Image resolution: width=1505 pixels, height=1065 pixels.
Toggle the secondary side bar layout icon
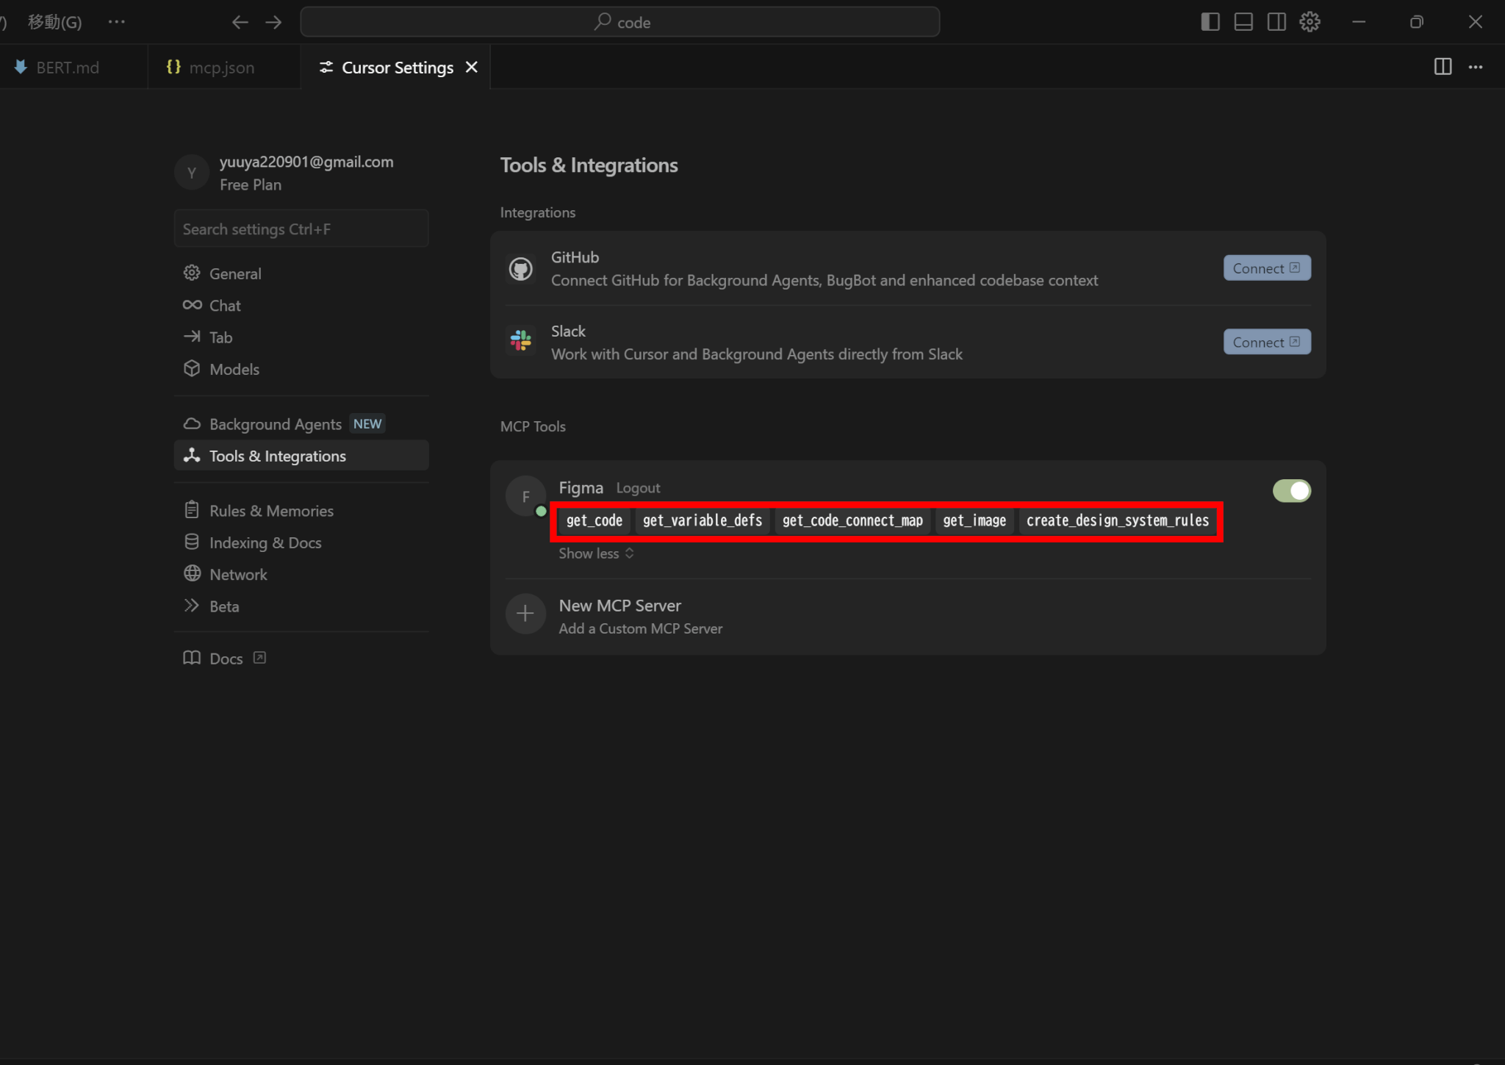click(x=1276, y=22)
